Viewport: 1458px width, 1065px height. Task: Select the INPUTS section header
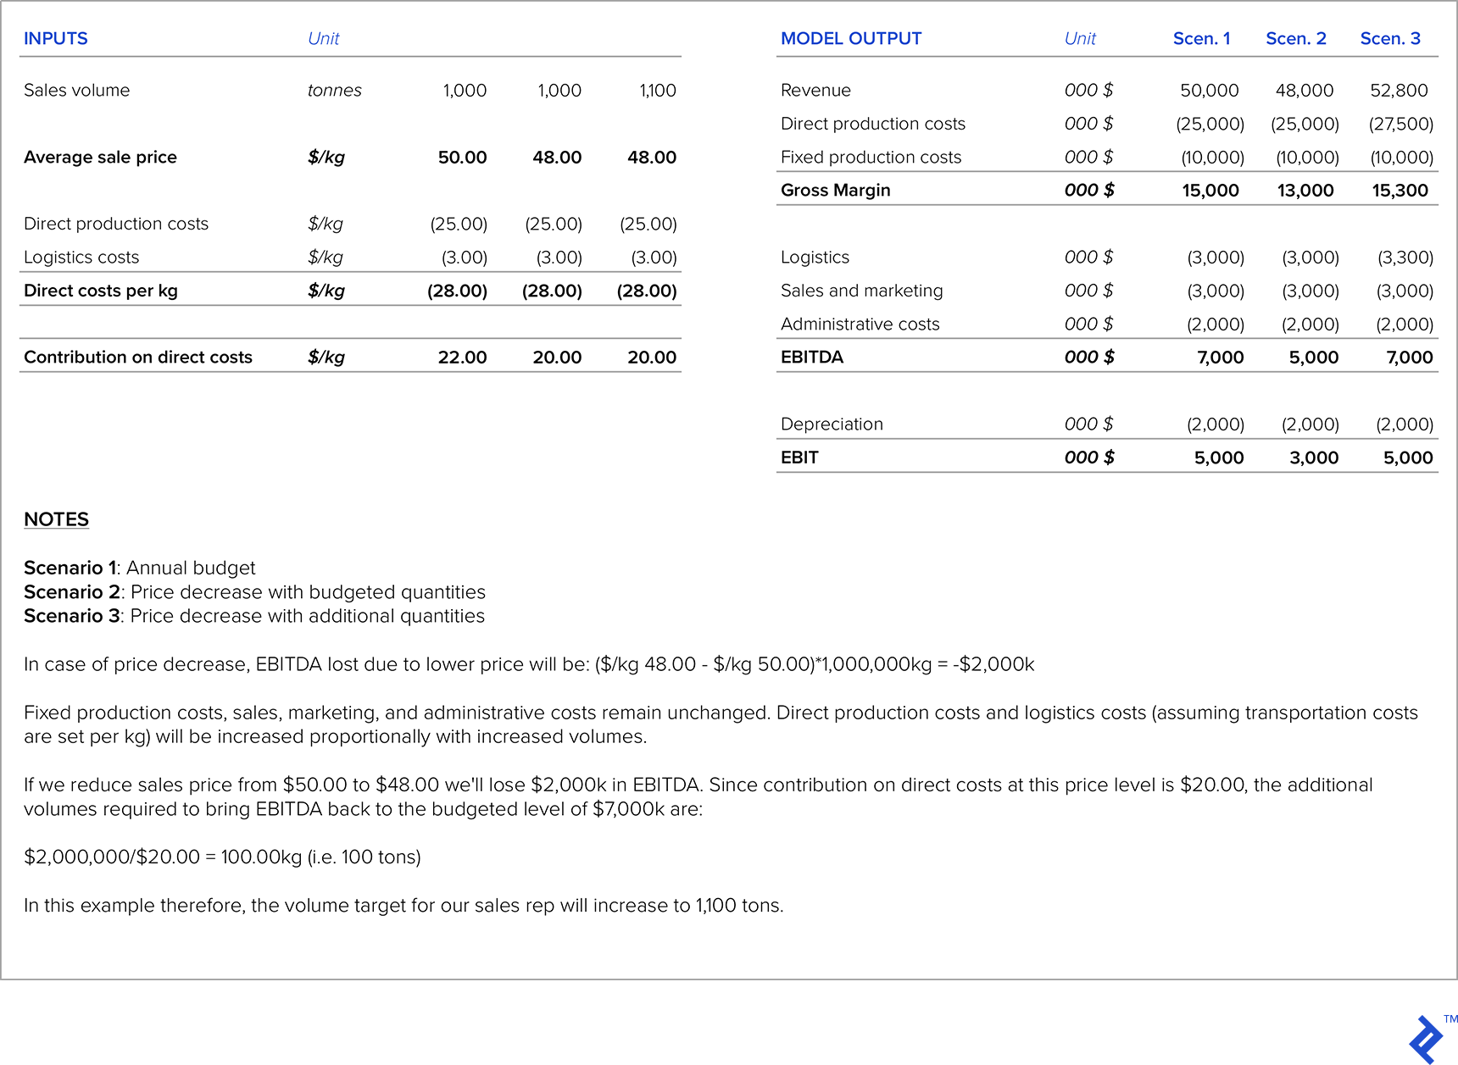point(56,39)
